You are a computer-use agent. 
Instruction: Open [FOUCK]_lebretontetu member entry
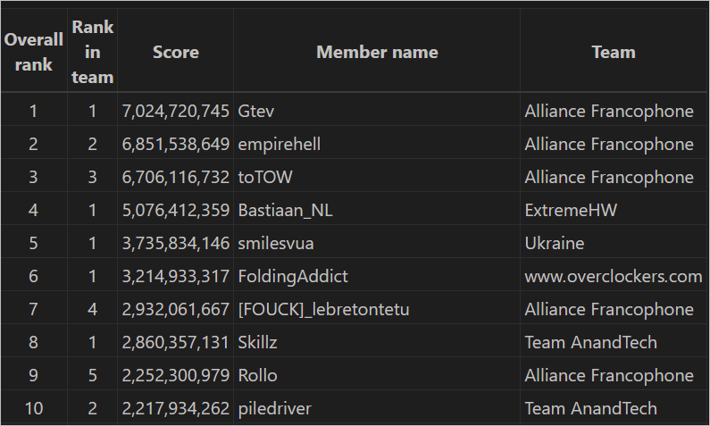coord(323,310)
